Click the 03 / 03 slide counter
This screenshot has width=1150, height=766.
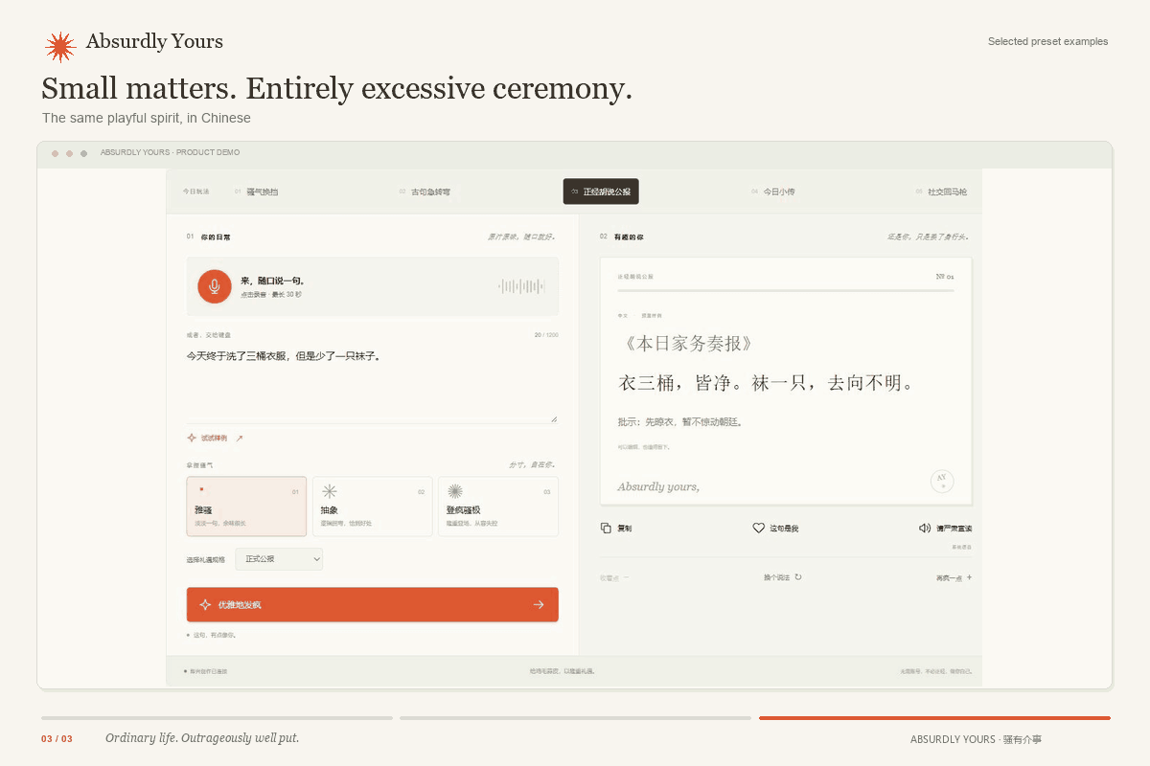[57, 738]
